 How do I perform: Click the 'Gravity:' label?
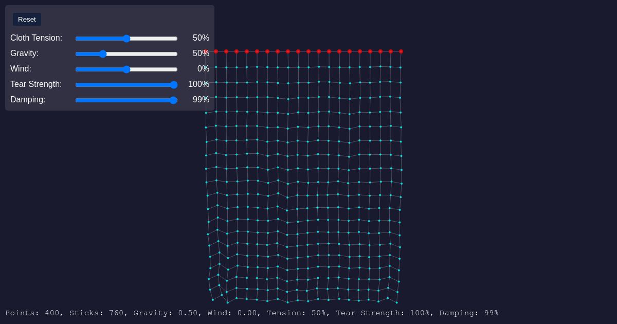[24, 53]
